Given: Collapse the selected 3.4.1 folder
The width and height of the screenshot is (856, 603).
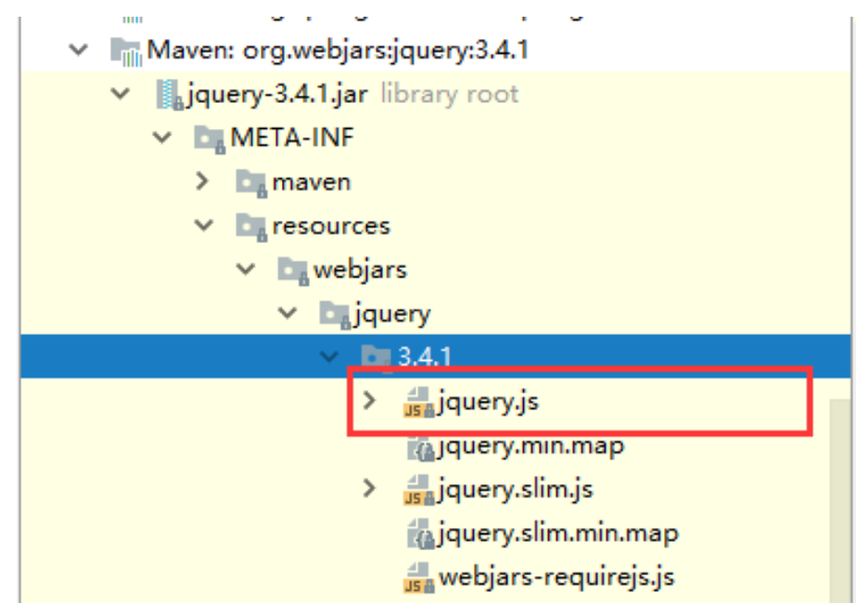Looking at the screenshot, I should [329, 356].
